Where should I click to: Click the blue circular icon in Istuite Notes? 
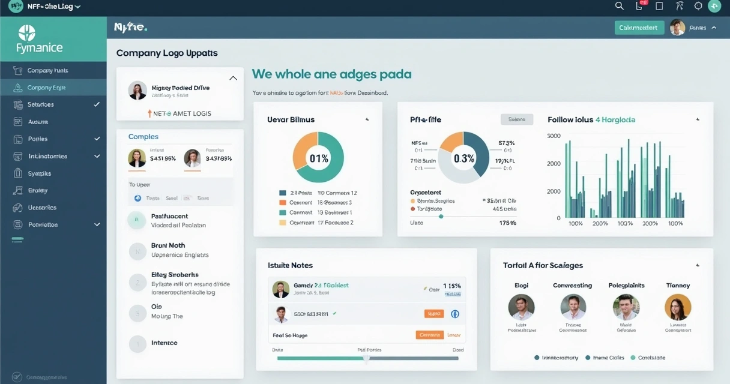455,314
